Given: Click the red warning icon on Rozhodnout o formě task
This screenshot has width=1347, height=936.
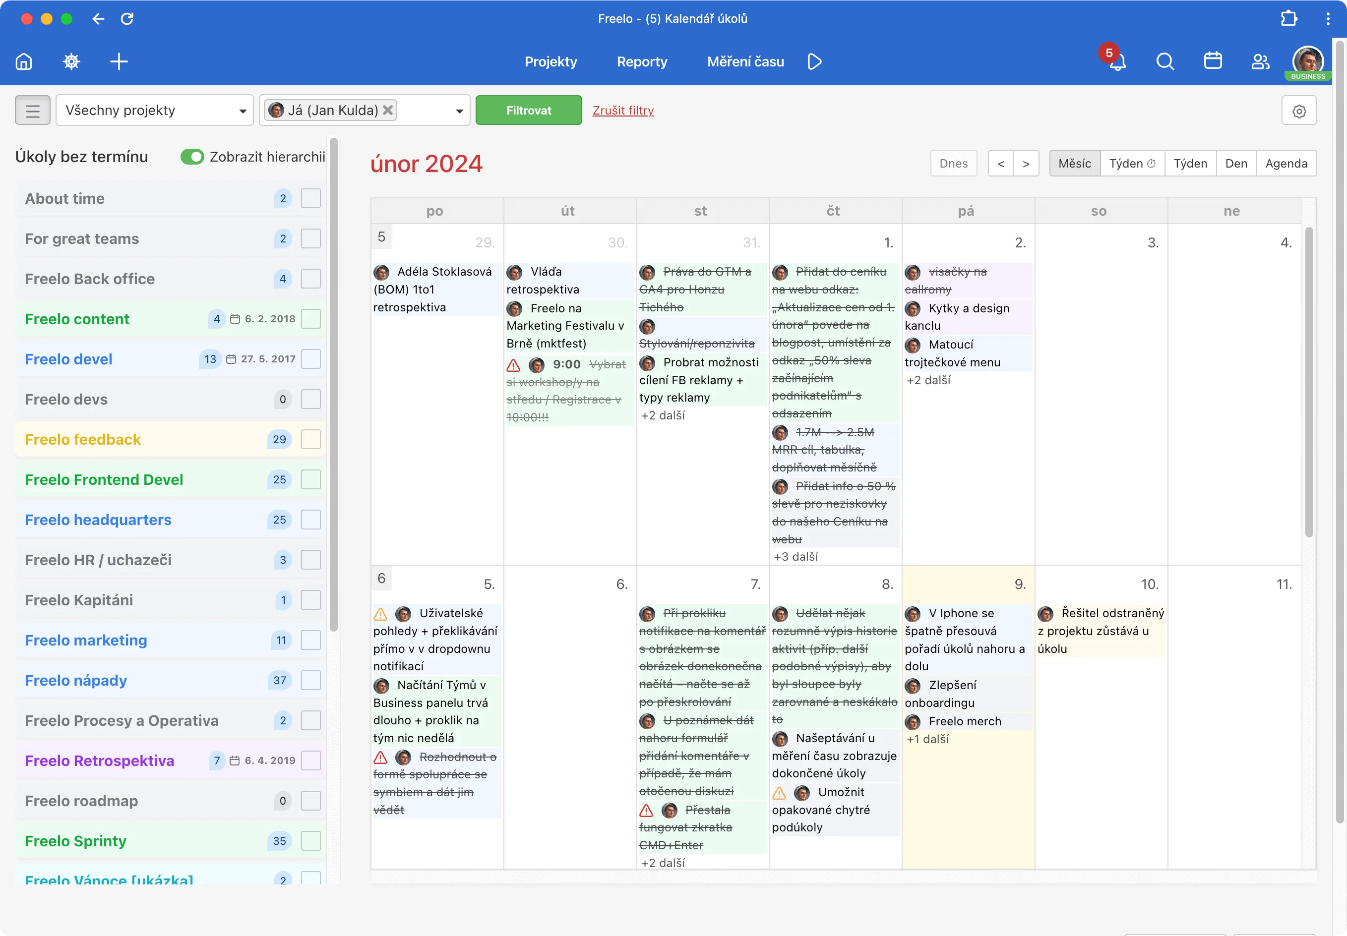Looking at the screenshot, I should (x=380, y=758).
